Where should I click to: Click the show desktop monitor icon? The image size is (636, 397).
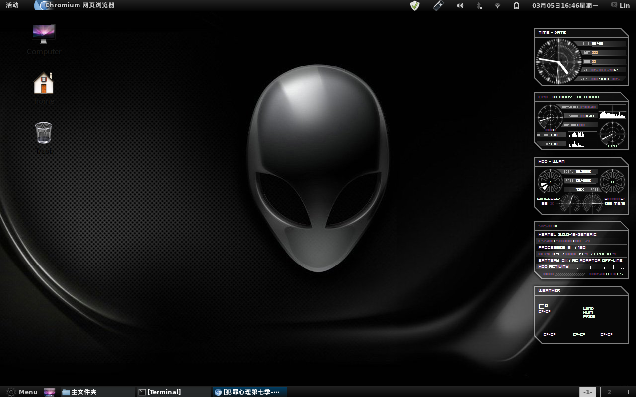[x=50, y=392]
